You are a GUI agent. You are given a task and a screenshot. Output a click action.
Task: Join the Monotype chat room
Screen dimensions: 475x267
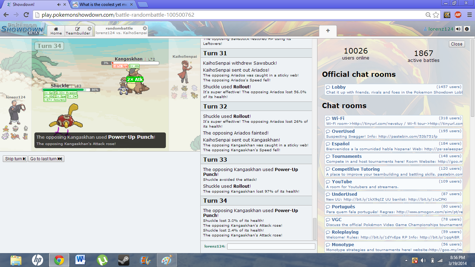point(394,247)
